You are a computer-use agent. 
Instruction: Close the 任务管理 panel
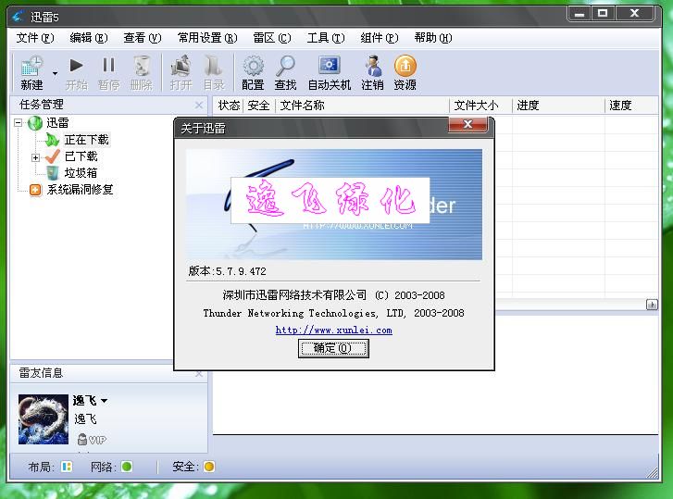[x=199, y=106]
